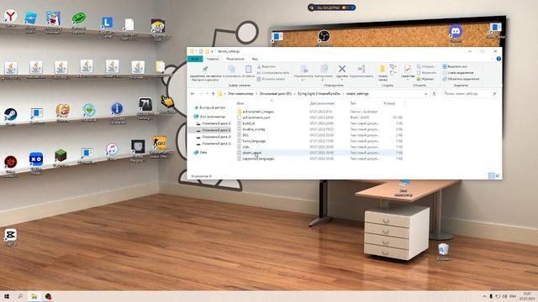Open the address bar history dropdown arrow
The image size is (538, 302).
[426, 93]
